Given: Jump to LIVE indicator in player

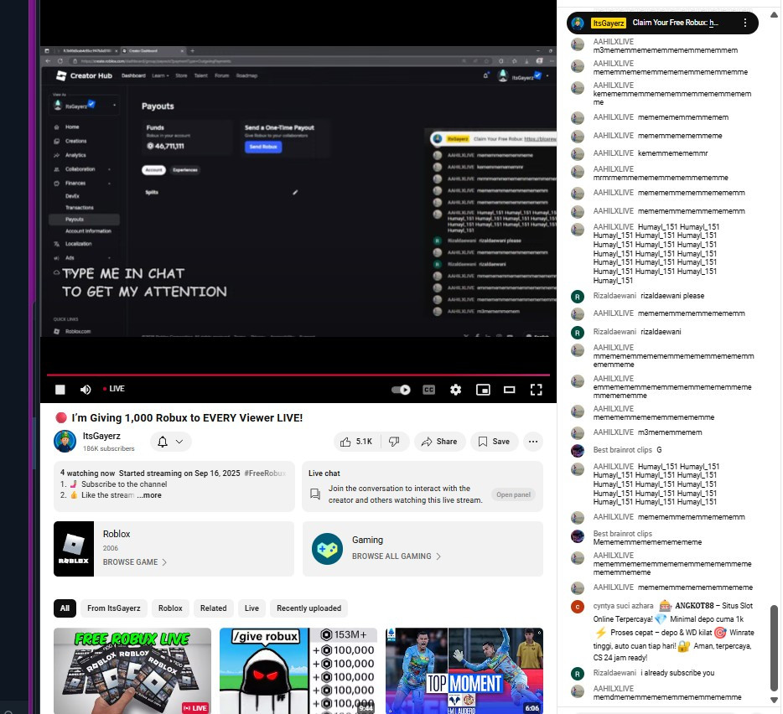Looking at the screenshot, I should 114,389.
